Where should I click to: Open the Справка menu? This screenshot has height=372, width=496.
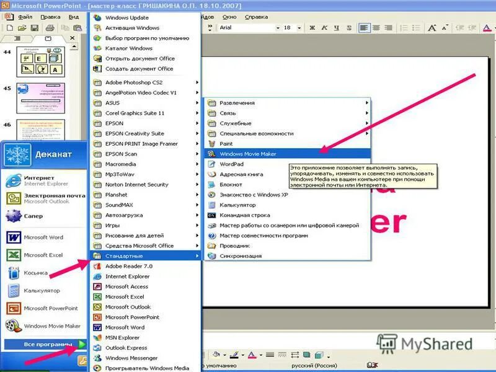[x=256, y=17]
